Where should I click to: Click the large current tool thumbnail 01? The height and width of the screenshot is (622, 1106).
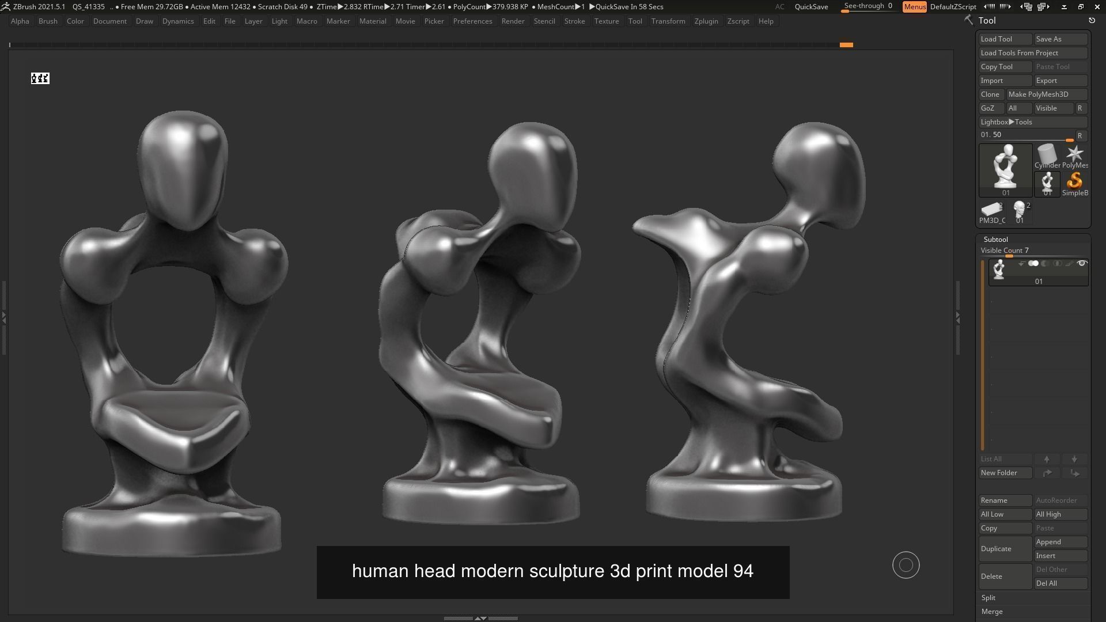click(x=1006, y=170)
